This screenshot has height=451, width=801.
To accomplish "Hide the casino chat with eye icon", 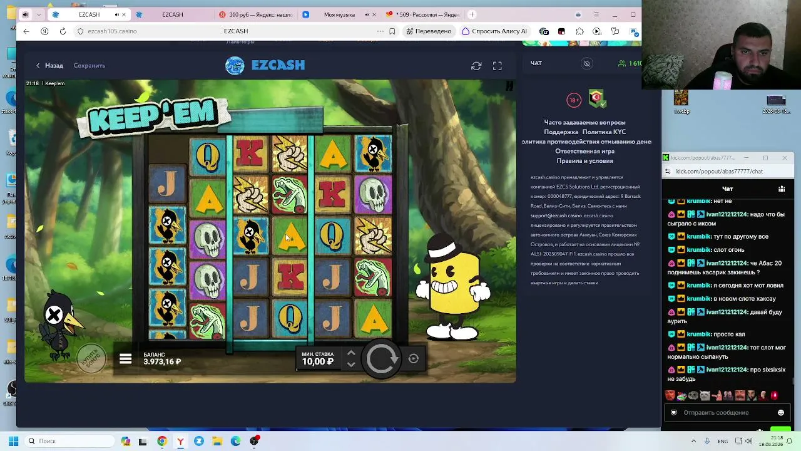I will (x=587, y=63).
